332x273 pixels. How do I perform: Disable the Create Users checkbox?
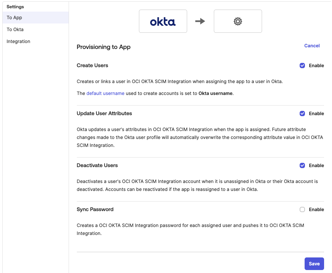[x=302, y=66]
